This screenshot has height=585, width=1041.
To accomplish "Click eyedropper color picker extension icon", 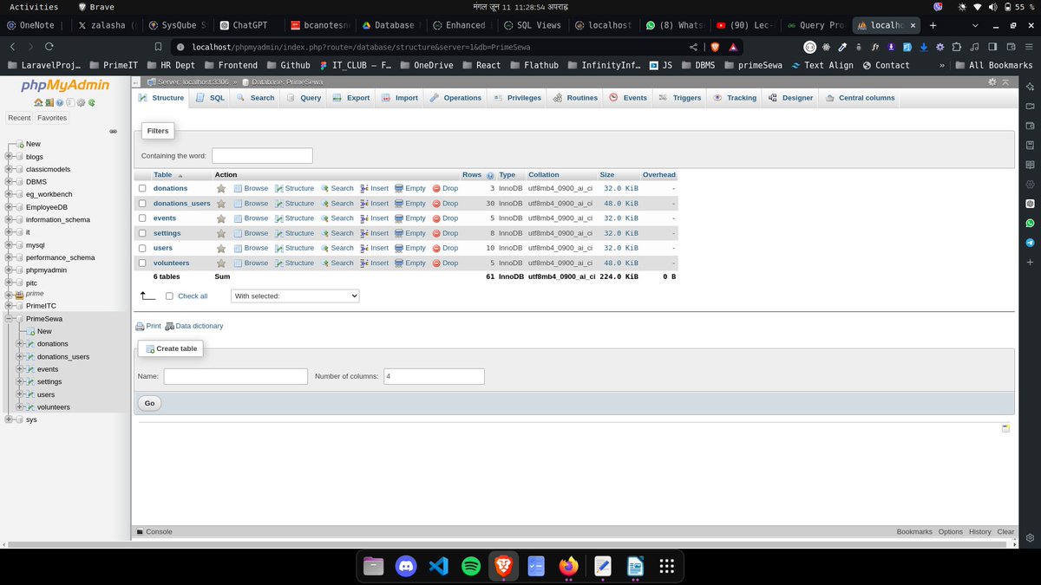I will 841,47.
